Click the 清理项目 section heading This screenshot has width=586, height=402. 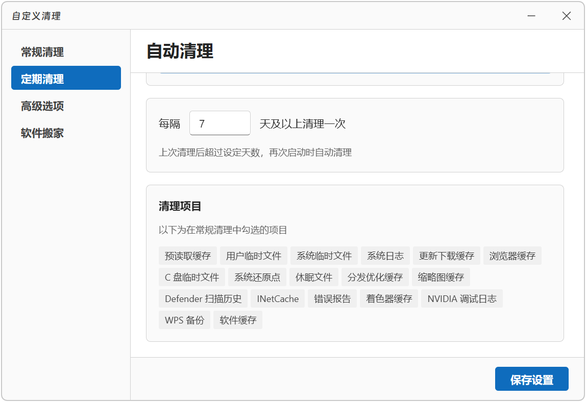point(180,206)
